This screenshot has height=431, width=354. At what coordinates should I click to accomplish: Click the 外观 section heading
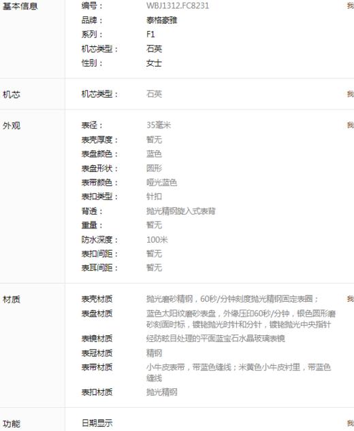point(12,126)
